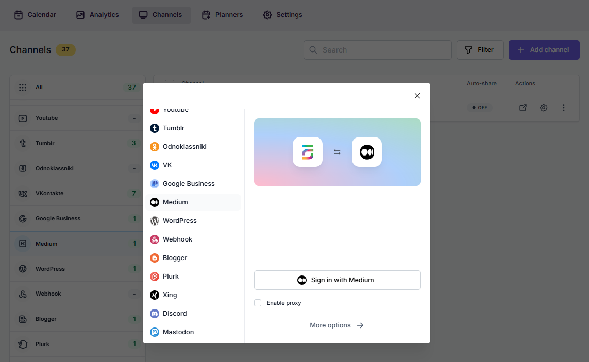Click the Add channel button
589x362 pixels.
coord(544,50)
